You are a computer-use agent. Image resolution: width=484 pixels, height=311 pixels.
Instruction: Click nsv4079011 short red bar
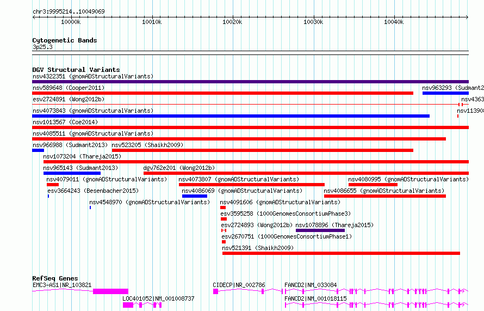[x=52, y=185]
